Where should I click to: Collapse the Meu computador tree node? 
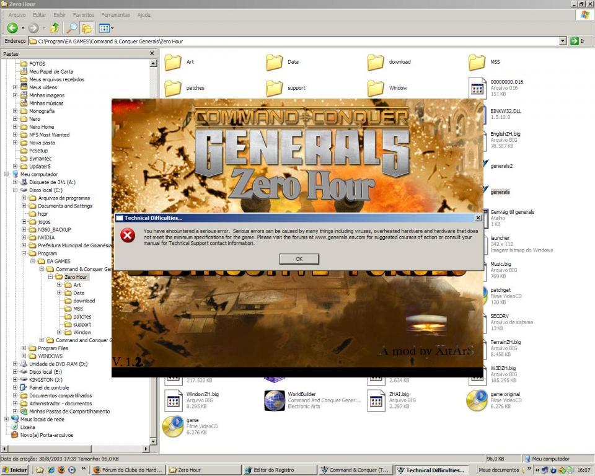(6, 174)
